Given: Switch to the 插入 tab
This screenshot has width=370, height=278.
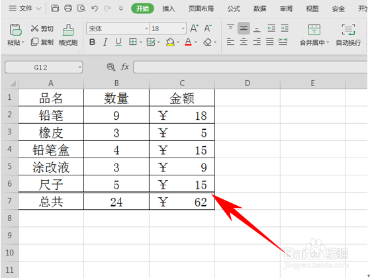Looking at the screenshot, I should (x=169, y=9).
